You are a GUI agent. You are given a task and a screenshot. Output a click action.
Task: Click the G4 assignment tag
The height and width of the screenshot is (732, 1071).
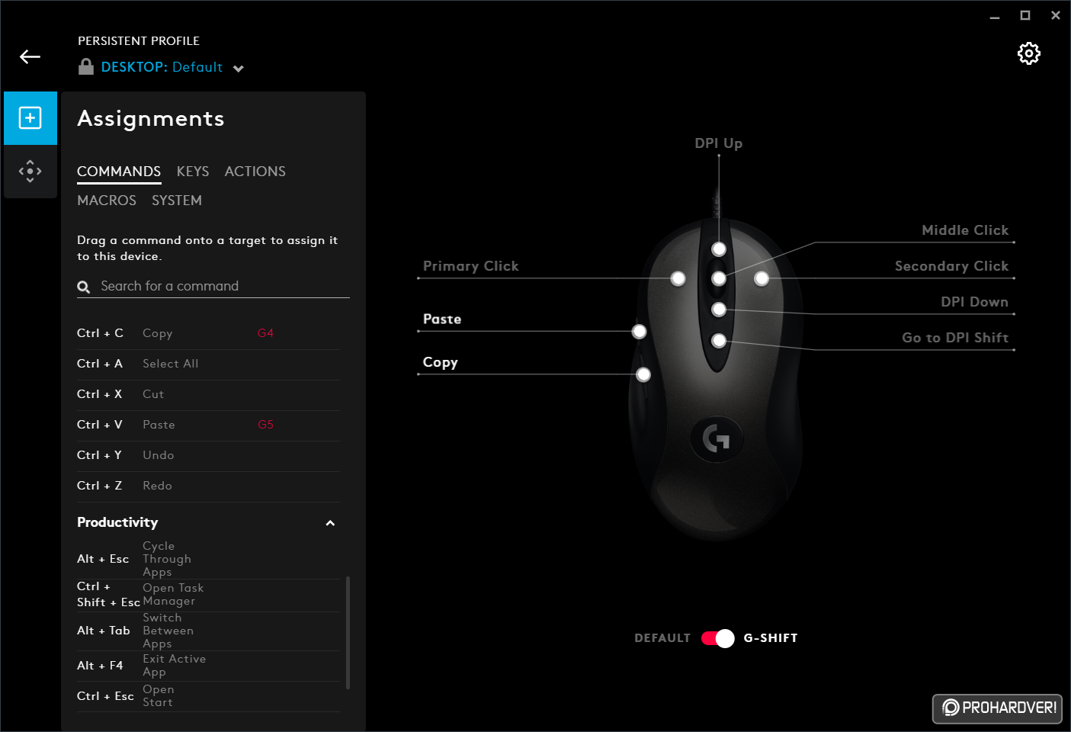click(x=265, y=333)
